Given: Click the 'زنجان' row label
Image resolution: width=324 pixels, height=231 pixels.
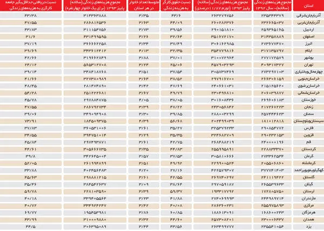Looking at the screenshot, I should pyautogui.click(x=308, y=107).
